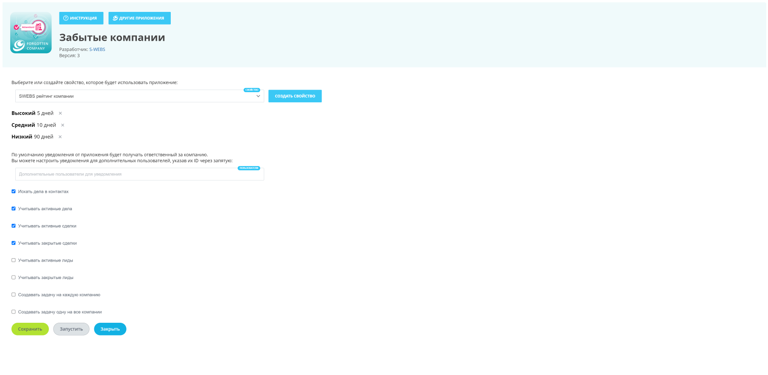
Task: Enable Создавать задачу одну на все компании
Action: [14, 312]
